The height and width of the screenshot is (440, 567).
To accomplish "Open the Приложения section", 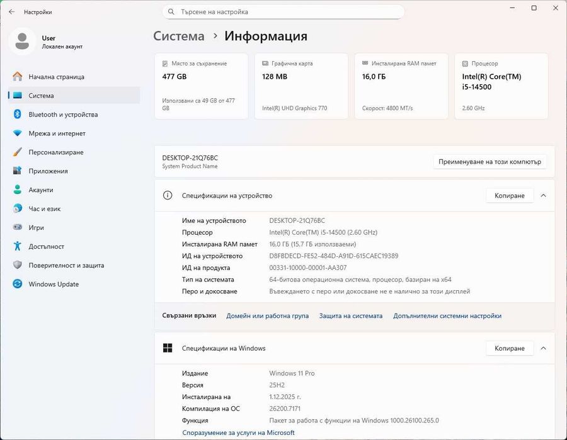I will (x=48, y=171).
